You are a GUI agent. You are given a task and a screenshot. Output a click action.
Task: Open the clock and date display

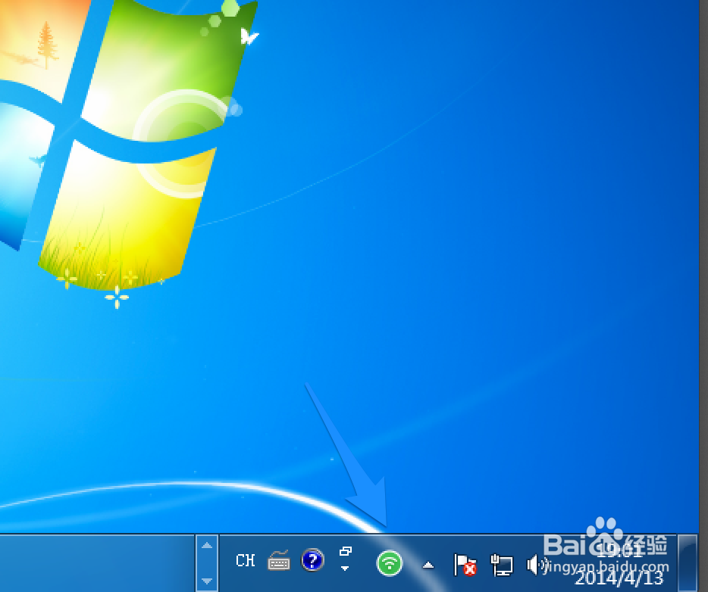pyautogui.click(x=619, y=564)
